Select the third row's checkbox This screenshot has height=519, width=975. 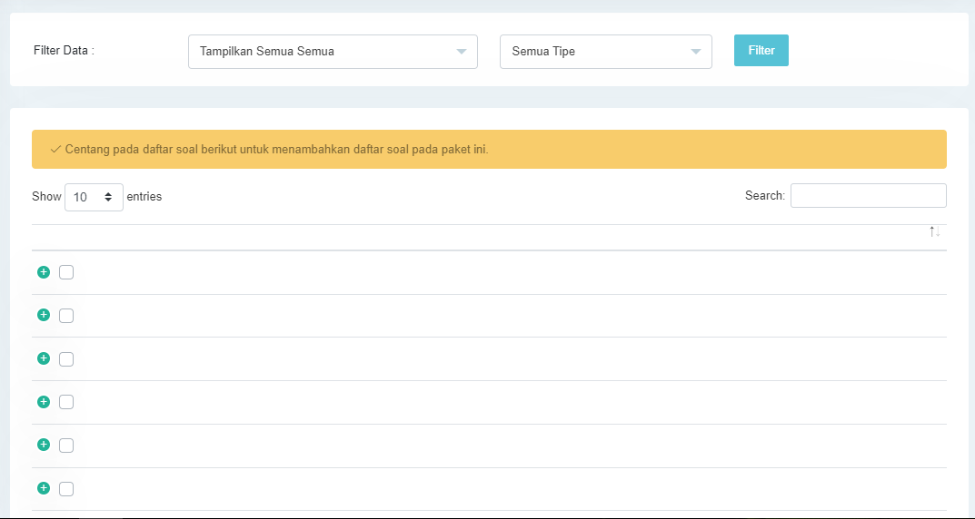[x=66, y=359]
